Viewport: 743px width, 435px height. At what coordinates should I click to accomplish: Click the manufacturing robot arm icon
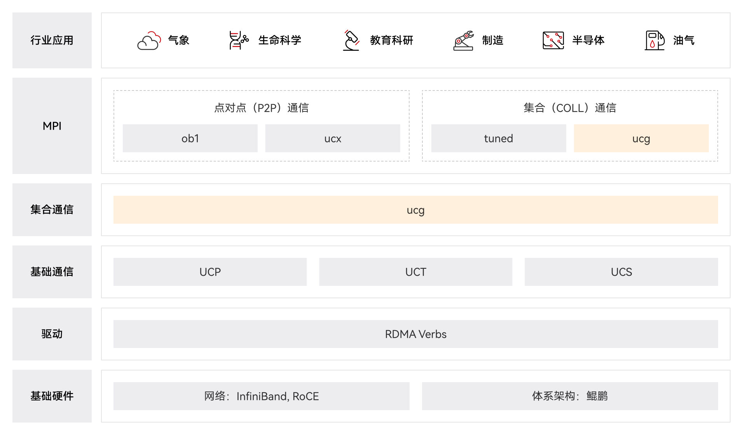coord(463,40)
